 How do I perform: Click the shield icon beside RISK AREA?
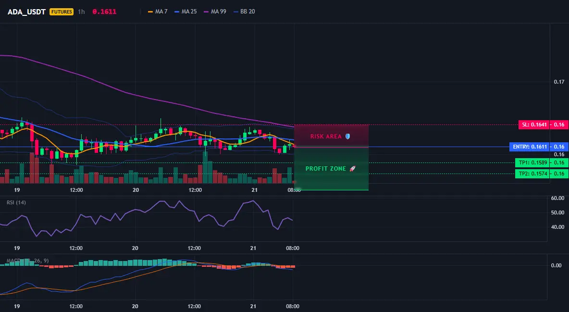347,137
